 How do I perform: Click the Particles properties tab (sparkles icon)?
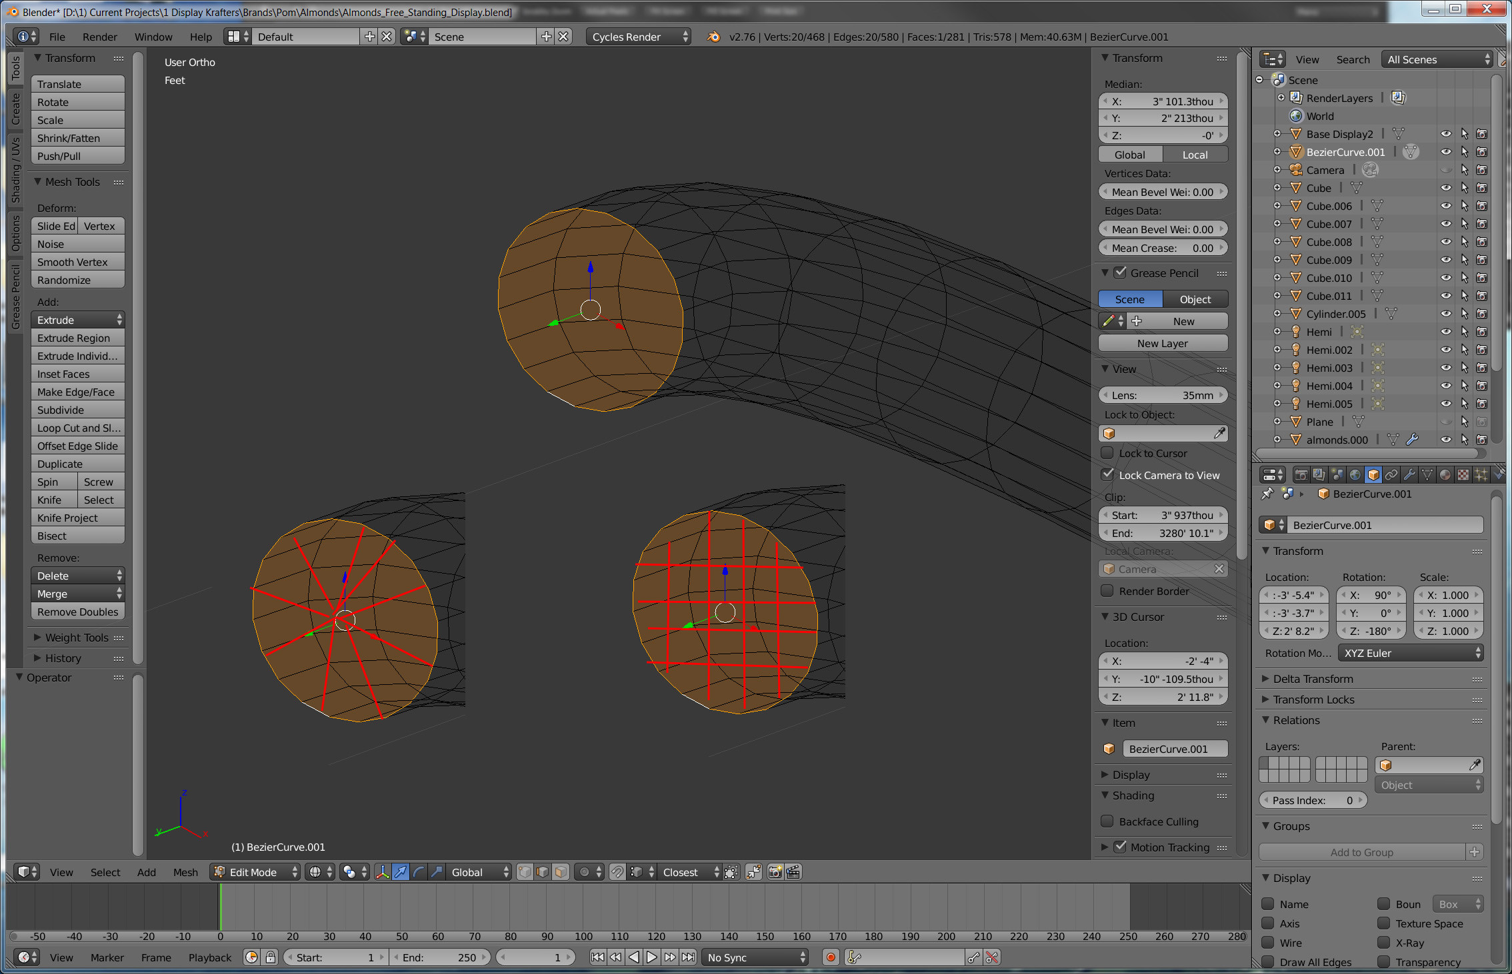point(1483,474)
